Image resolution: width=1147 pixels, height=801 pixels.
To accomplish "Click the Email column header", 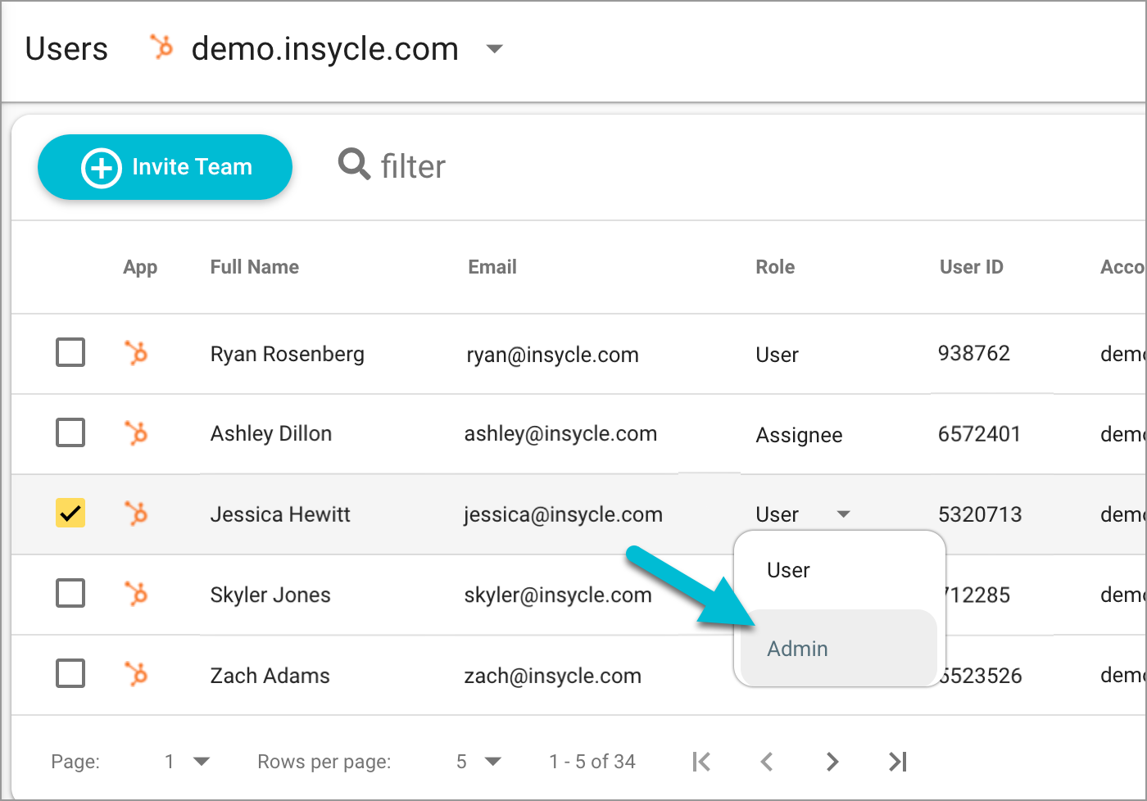I will point(492,267).
